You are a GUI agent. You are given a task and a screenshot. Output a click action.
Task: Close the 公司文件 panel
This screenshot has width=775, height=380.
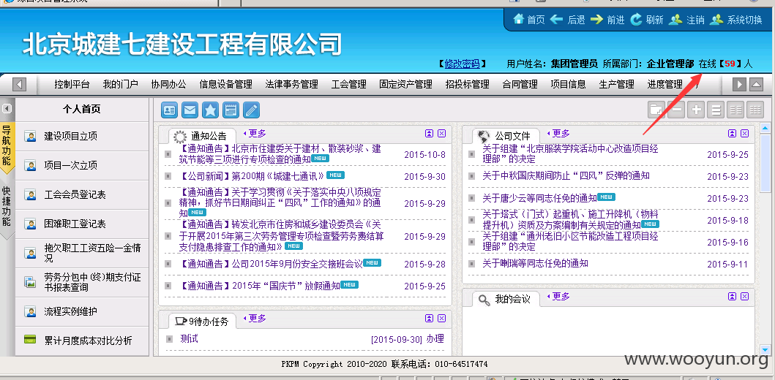(x=744, y=133)
